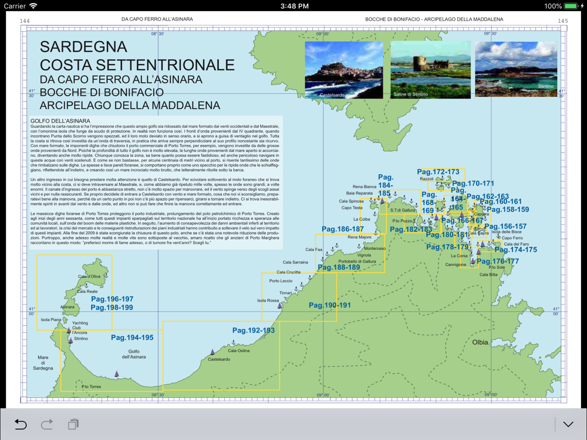Image resolution: width=587 pixels, height=440 pixels.
Task: Jump to Pag.190-191 chart
Action: (330, 305)
